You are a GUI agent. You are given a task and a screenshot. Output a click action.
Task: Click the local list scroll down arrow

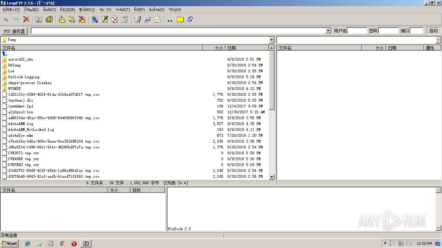point(271,177)
